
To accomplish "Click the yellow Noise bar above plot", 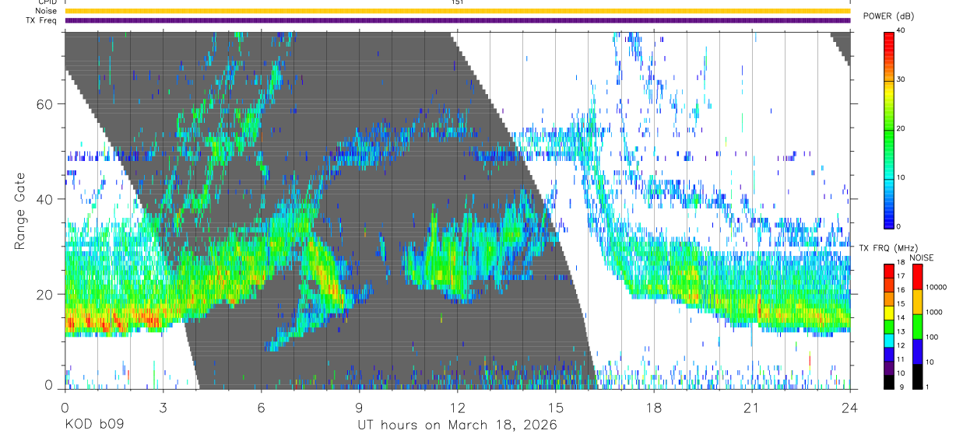I will [x=458, y=11].
